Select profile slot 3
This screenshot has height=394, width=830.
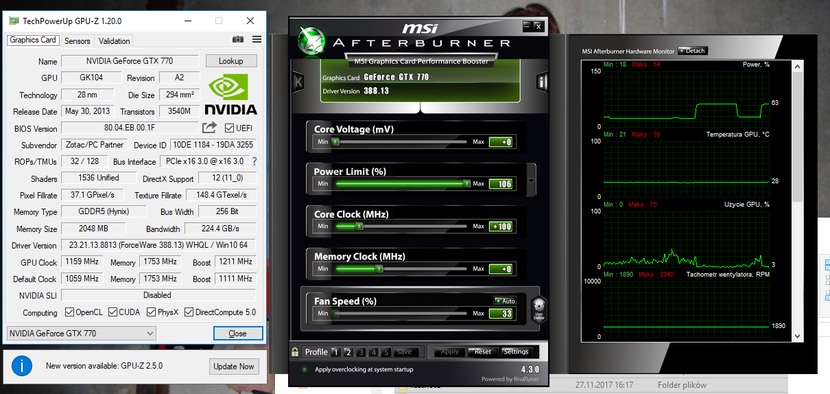361,352
